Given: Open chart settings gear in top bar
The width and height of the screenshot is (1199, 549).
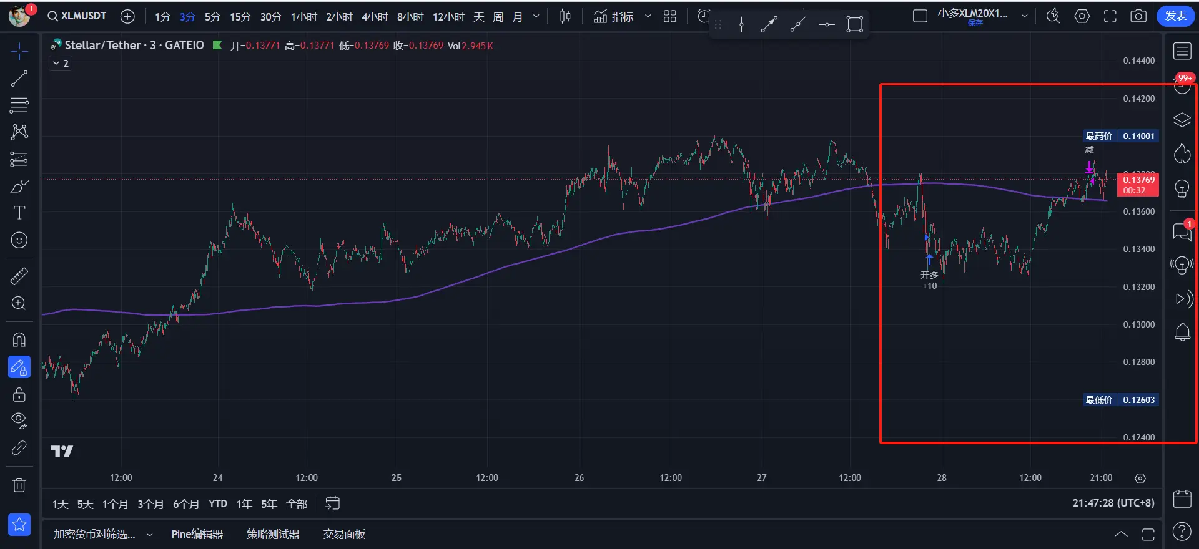Looking at the screenshot, I should point(1082,16).
